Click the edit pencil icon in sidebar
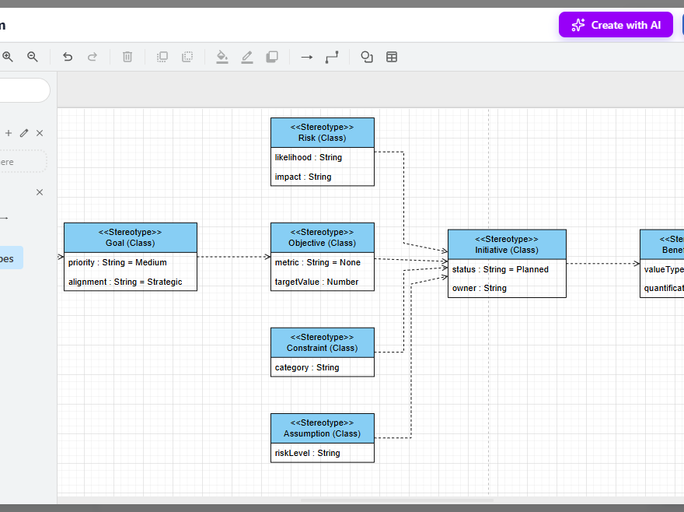 (24, 133)
